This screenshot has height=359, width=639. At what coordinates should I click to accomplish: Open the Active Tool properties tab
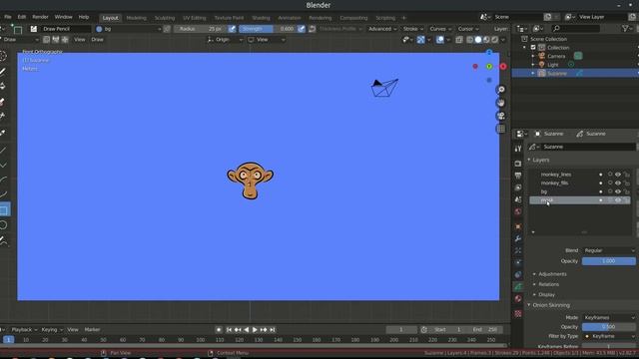[518, 149]
